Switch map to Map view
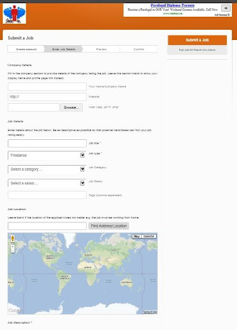This screenshot has height=330, width=237. [137, 236]
